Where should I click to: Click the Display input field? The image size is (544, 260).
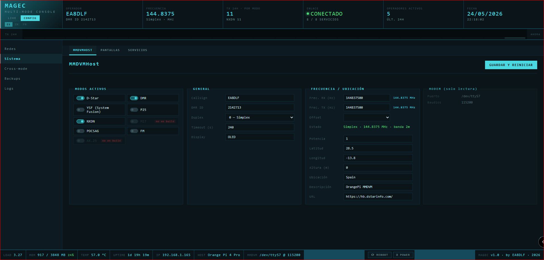click(x=260, y=137)
